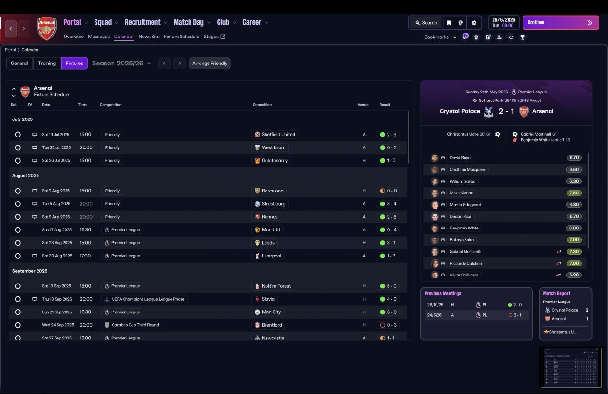Switch to the Training calendar tab
Image resolution: width=608 pixels, height=394 pixels.
[x=47, y=64]
